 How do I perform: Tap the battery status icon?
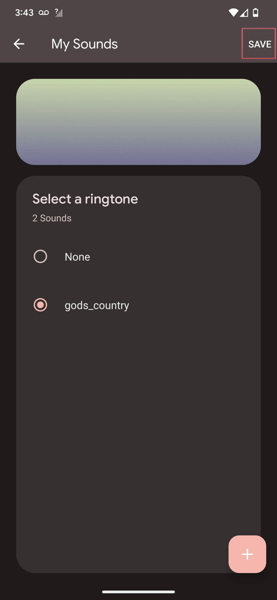(x=255, y=12)
